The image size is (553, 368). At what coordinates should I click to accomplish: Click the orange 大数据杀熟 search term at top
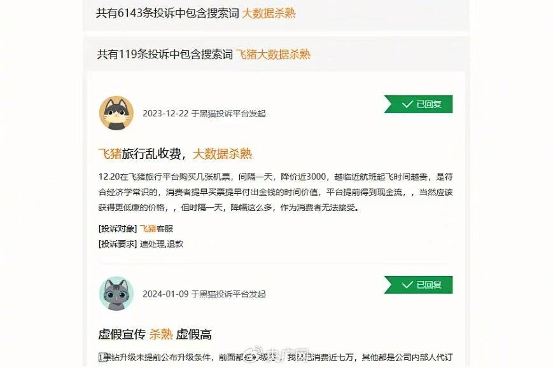point(269,13)
